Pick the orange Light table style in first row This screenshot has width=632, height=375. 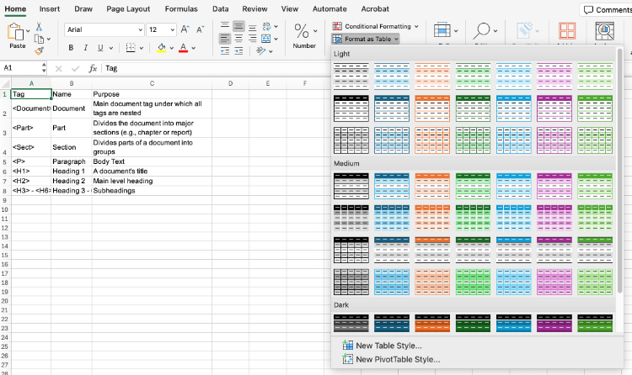[x=431, y=77]
